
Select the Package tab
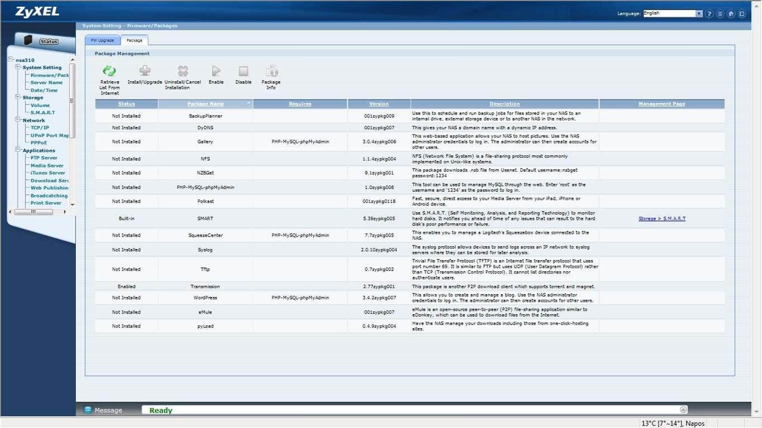pos(134,40)
